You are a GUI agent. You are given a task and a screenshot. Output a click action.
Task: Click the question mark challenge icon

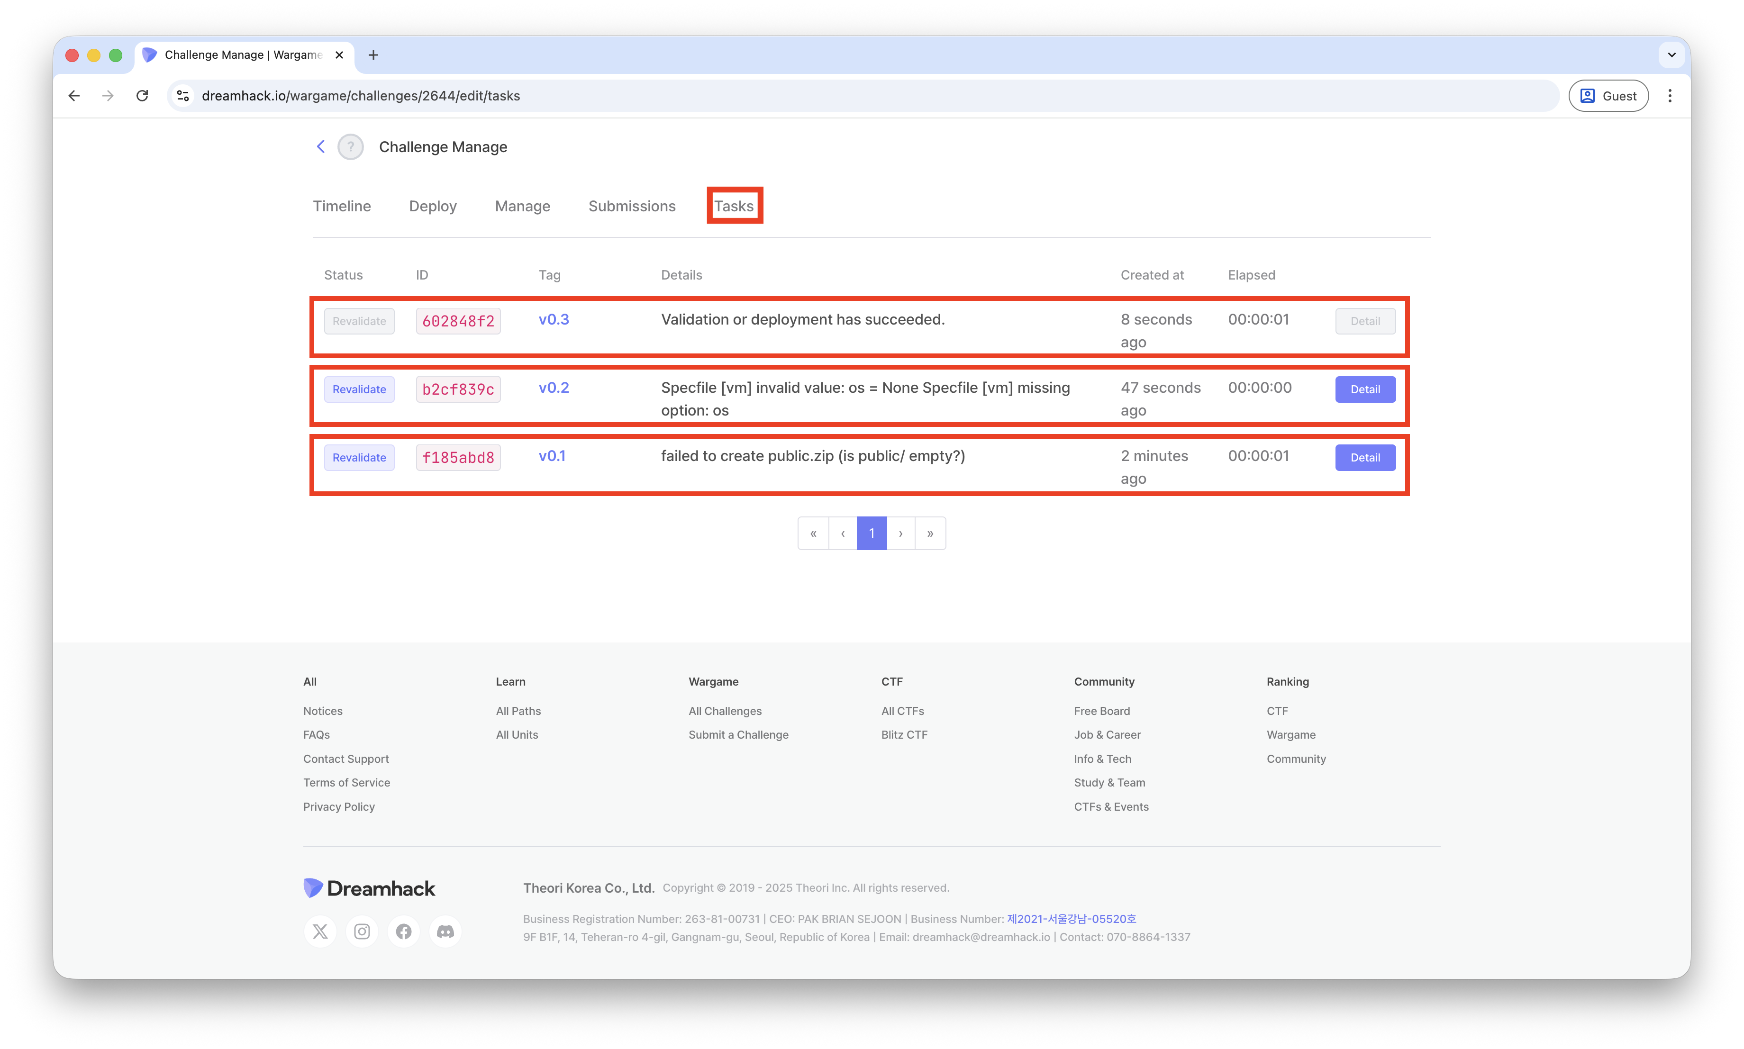tap(351, 147)
